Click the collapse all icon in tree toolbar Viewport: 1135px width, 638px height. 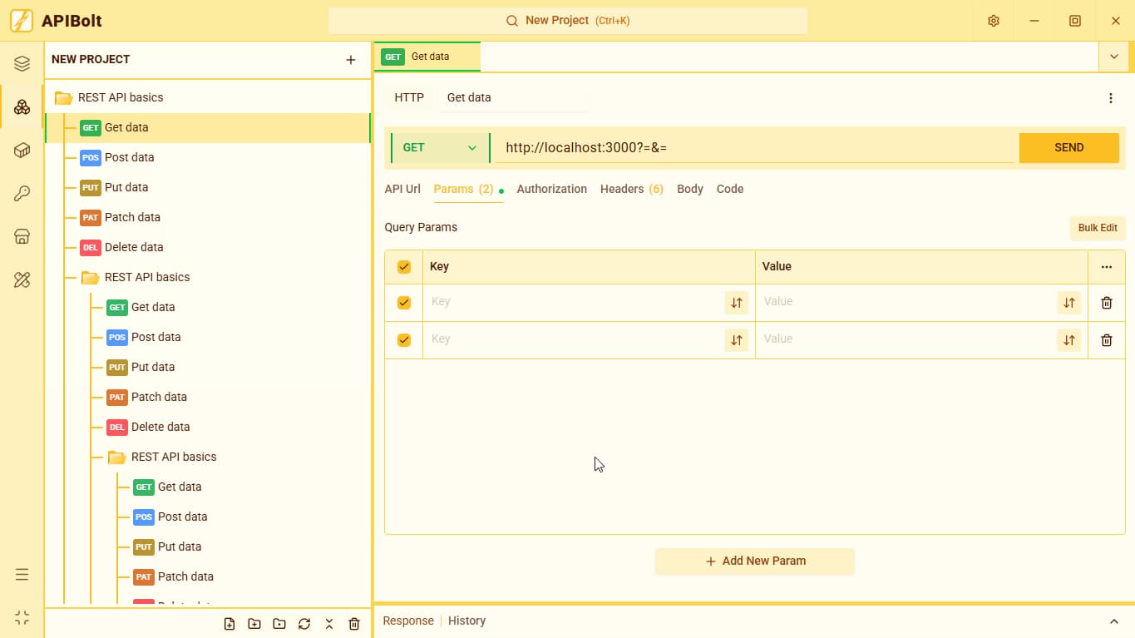tap(329, 624)
